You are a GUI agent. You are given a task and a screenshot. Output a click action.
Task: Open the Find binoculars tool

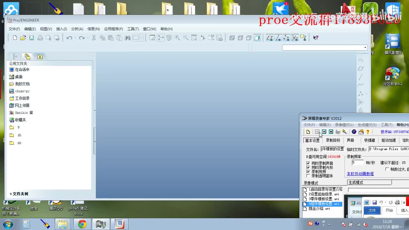point(127,38)
